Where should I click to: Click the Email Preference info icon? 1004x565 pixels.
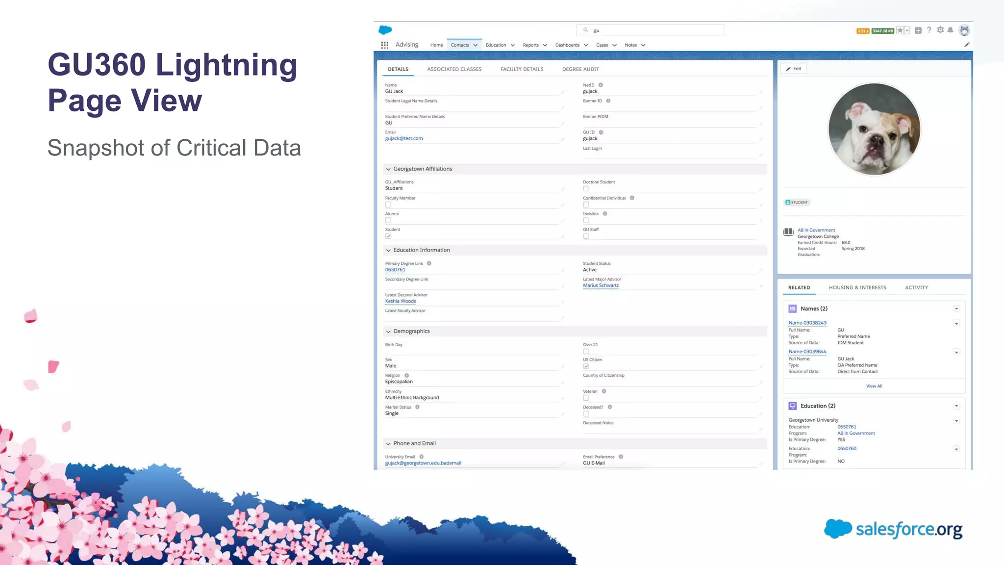(621, 457)
